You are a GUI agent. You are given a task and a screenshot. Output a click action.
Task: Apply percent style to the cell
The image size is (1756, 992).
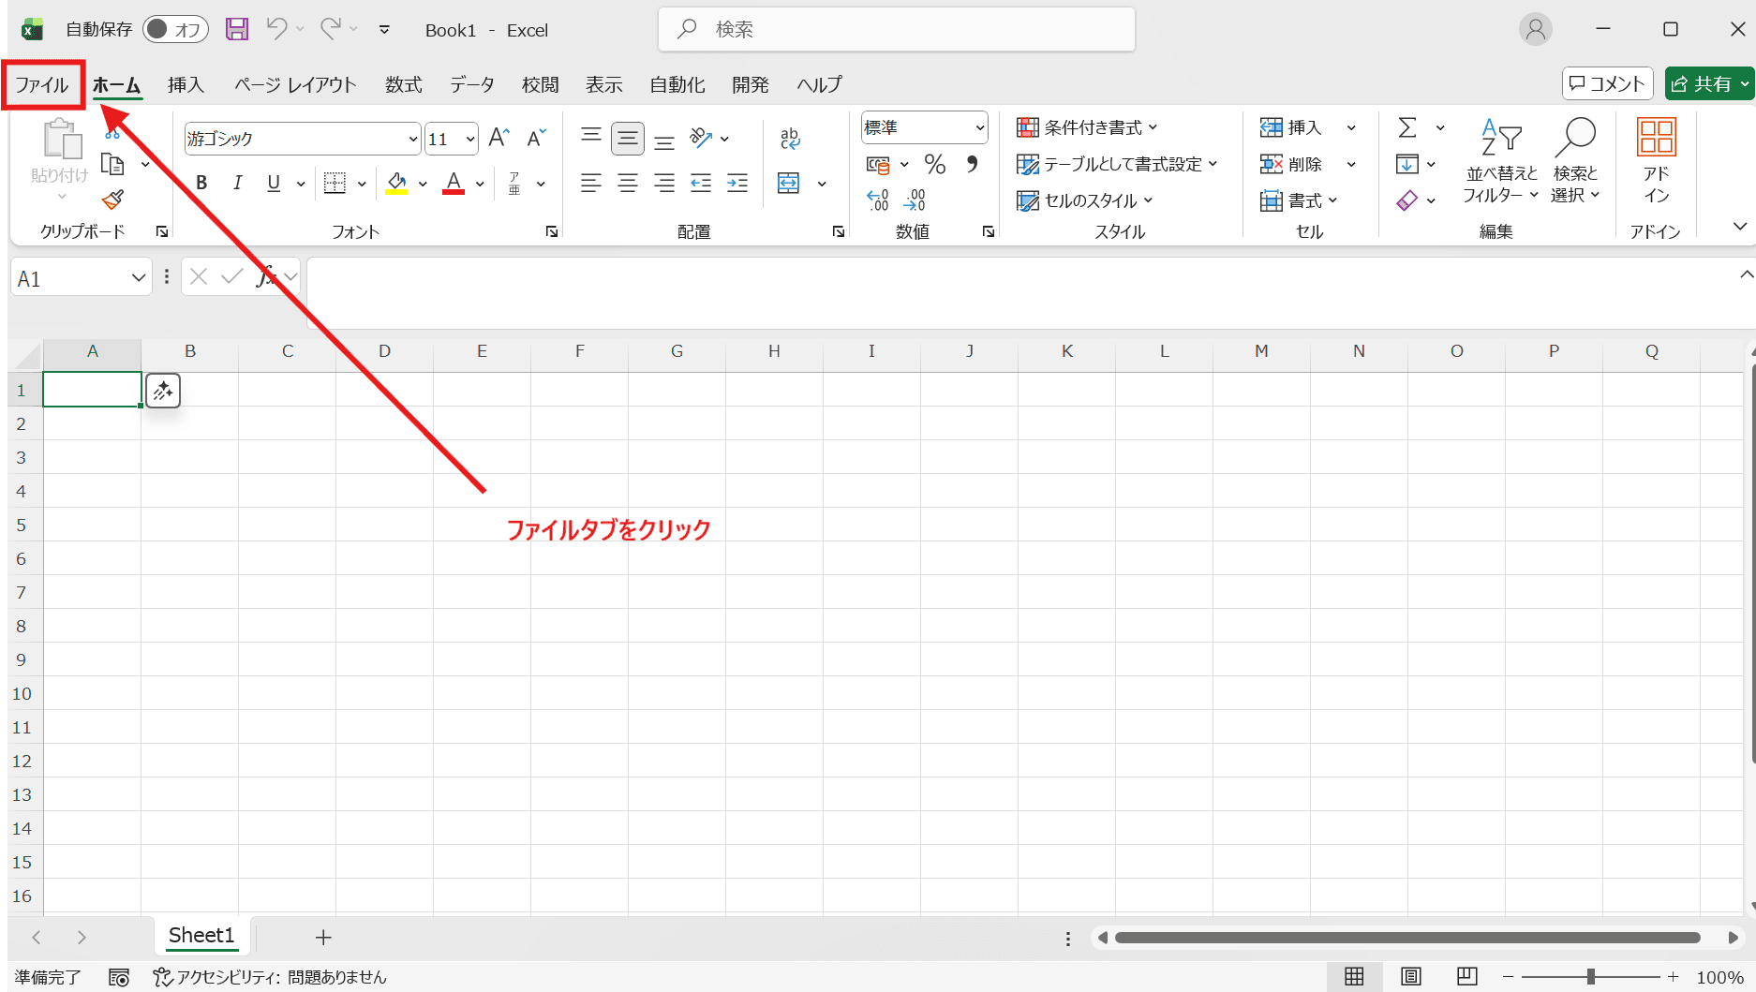pyautogui.click(x=934, y=165)
